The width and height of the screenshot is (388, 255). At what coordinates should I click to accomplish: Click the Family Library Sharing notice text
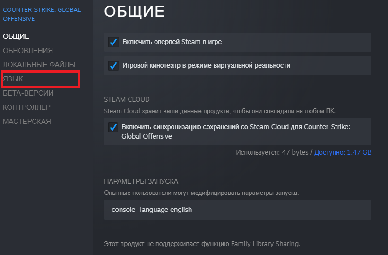[202, 244]
